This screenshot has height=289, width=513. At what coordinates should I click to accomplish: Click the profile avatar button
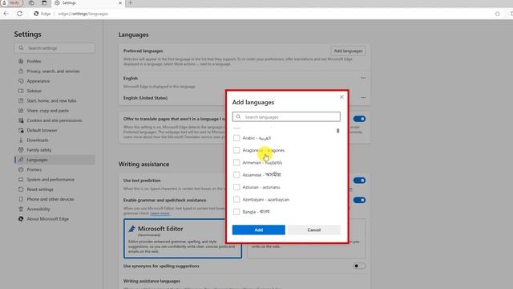point(12,3)
